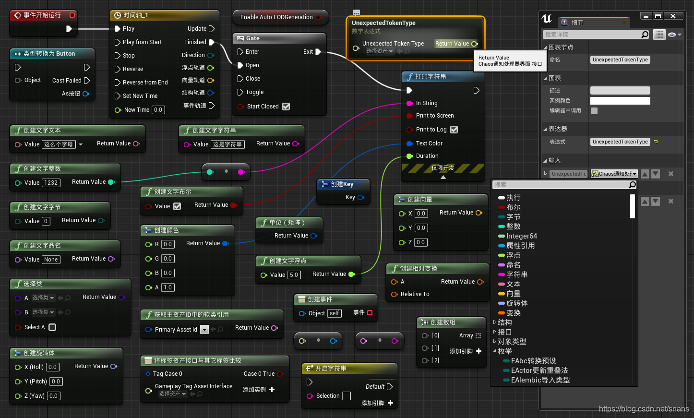This screenshot has width=694, height=418.
Task: Toggle the 创建文字布尔 Value checkbox
Action: point(177,206)
